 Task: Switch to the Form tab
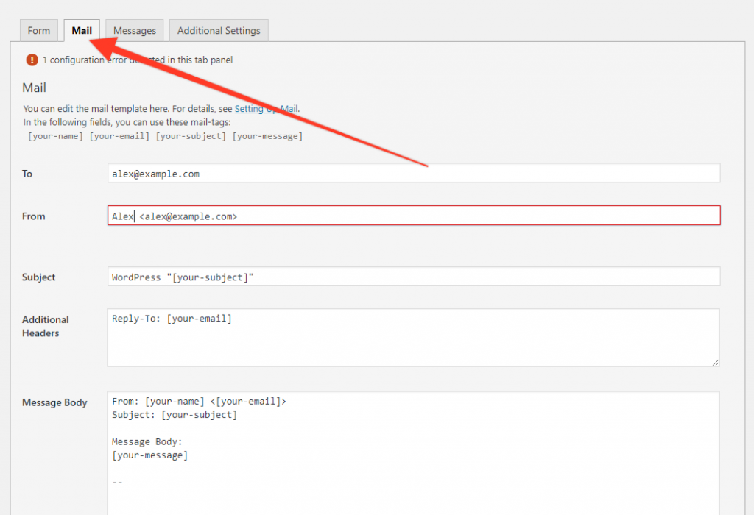point(39,31)
